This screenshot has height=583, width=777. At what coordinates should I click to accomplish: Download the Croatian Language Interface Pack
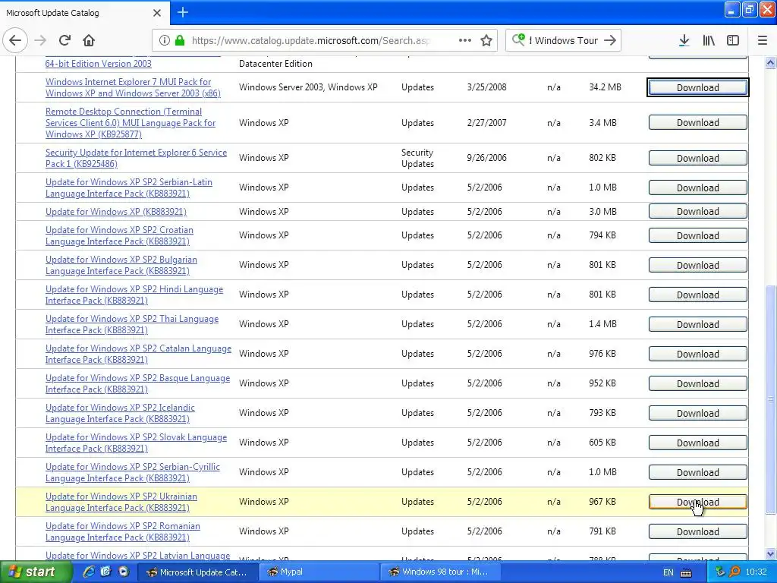pyautogui.click(x=697, y=235)
